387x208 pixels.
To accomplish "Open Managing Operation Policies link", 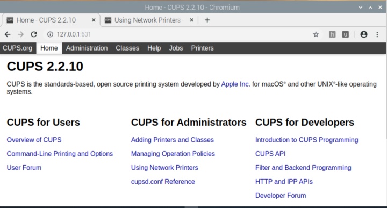I will (173, 154).
